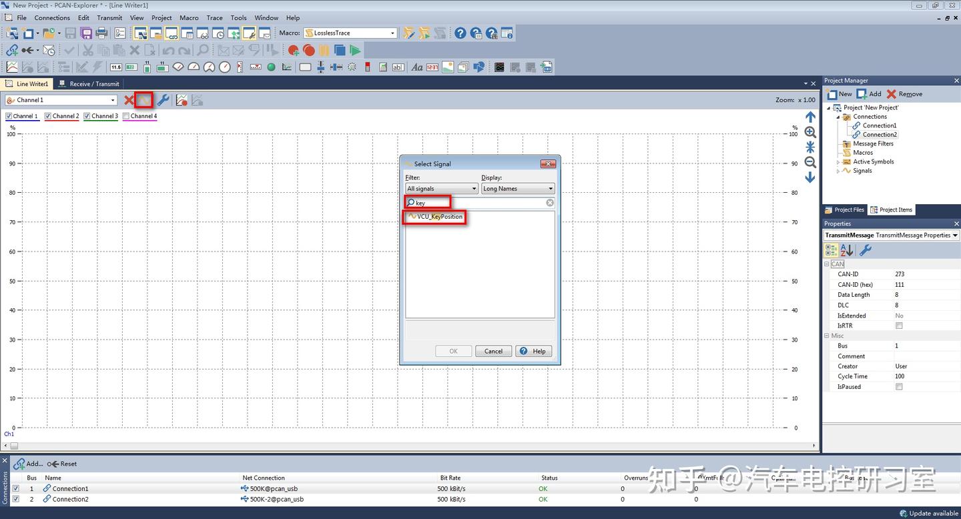Expand the Macro LosslessTrace combo box
This screenshot has height=519, width=961.
click(x=350, y=33)
